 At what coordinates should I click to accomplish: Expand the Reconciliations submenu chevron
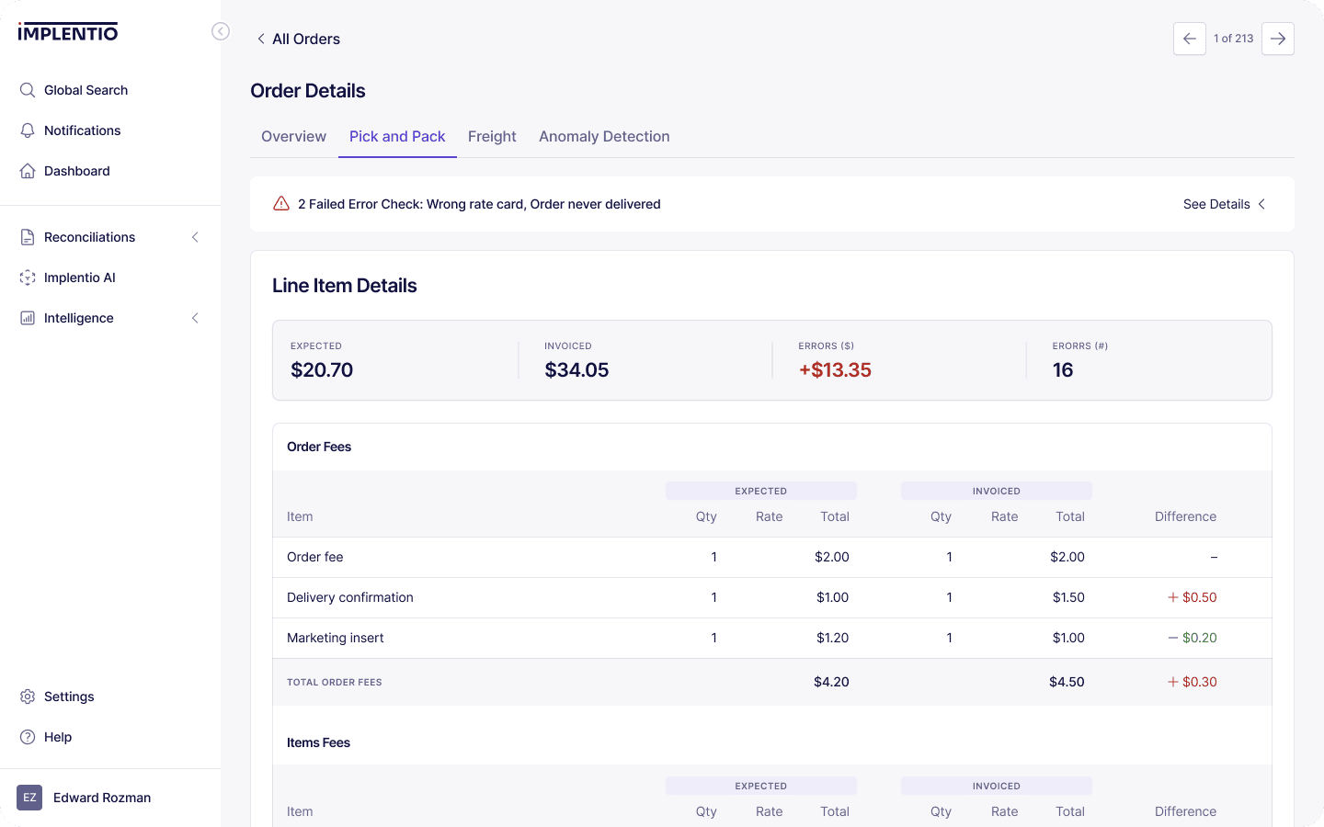point(195,237)
